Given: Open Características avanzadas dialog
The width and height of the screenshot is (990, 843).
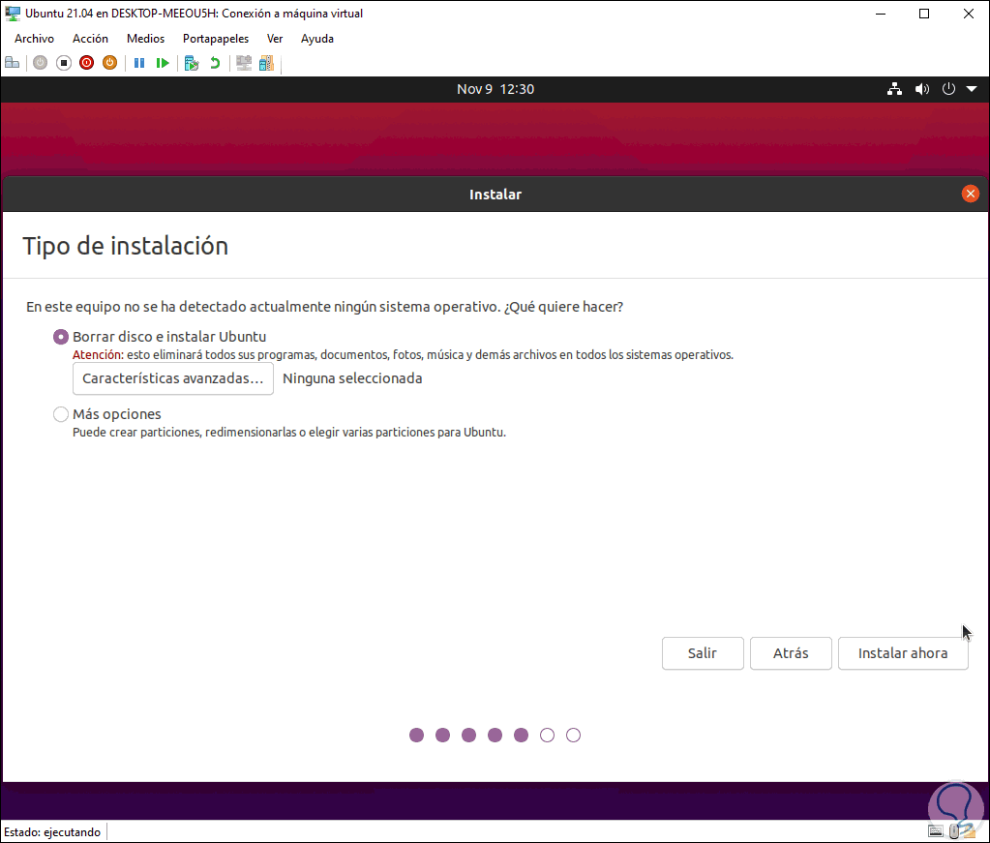Looking at the screenshot, I should [x=173, y=378].
